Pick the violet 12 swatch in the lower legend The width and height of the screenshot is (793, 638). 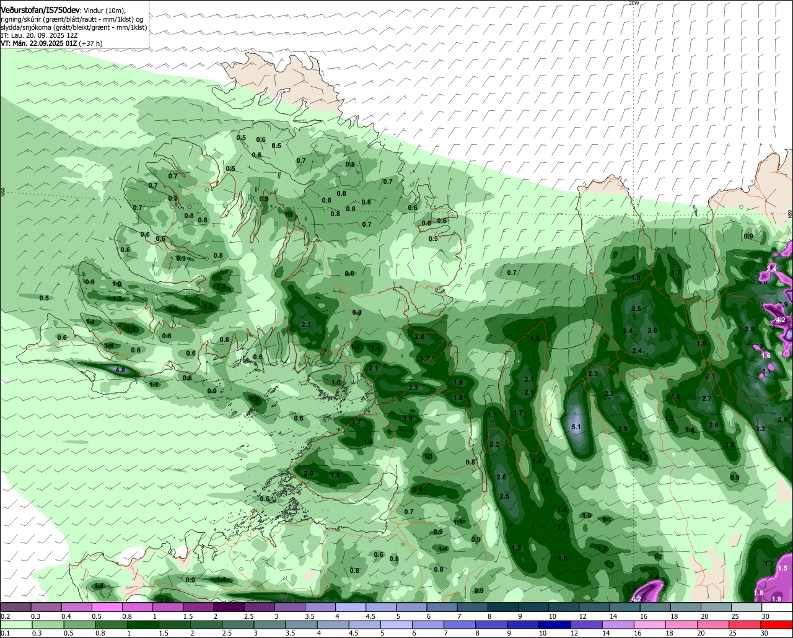click(585, 625)
